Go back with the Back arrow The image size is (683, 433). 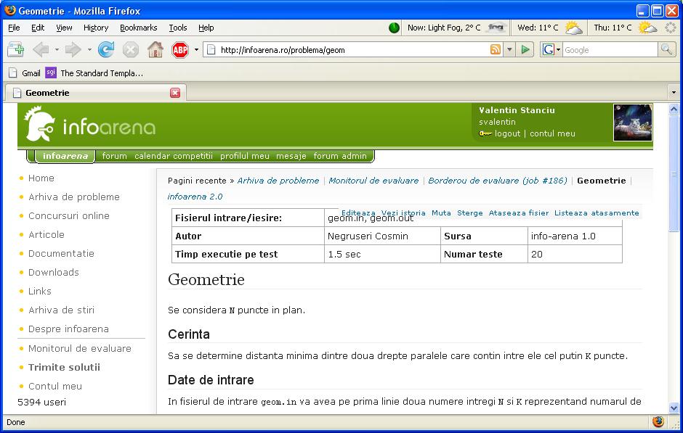(x=41, y=49)
